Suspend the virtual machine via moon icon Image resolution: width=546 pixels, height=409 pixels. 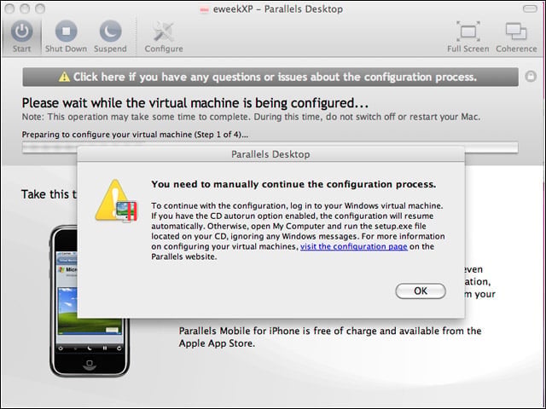[x=110, y=32]
